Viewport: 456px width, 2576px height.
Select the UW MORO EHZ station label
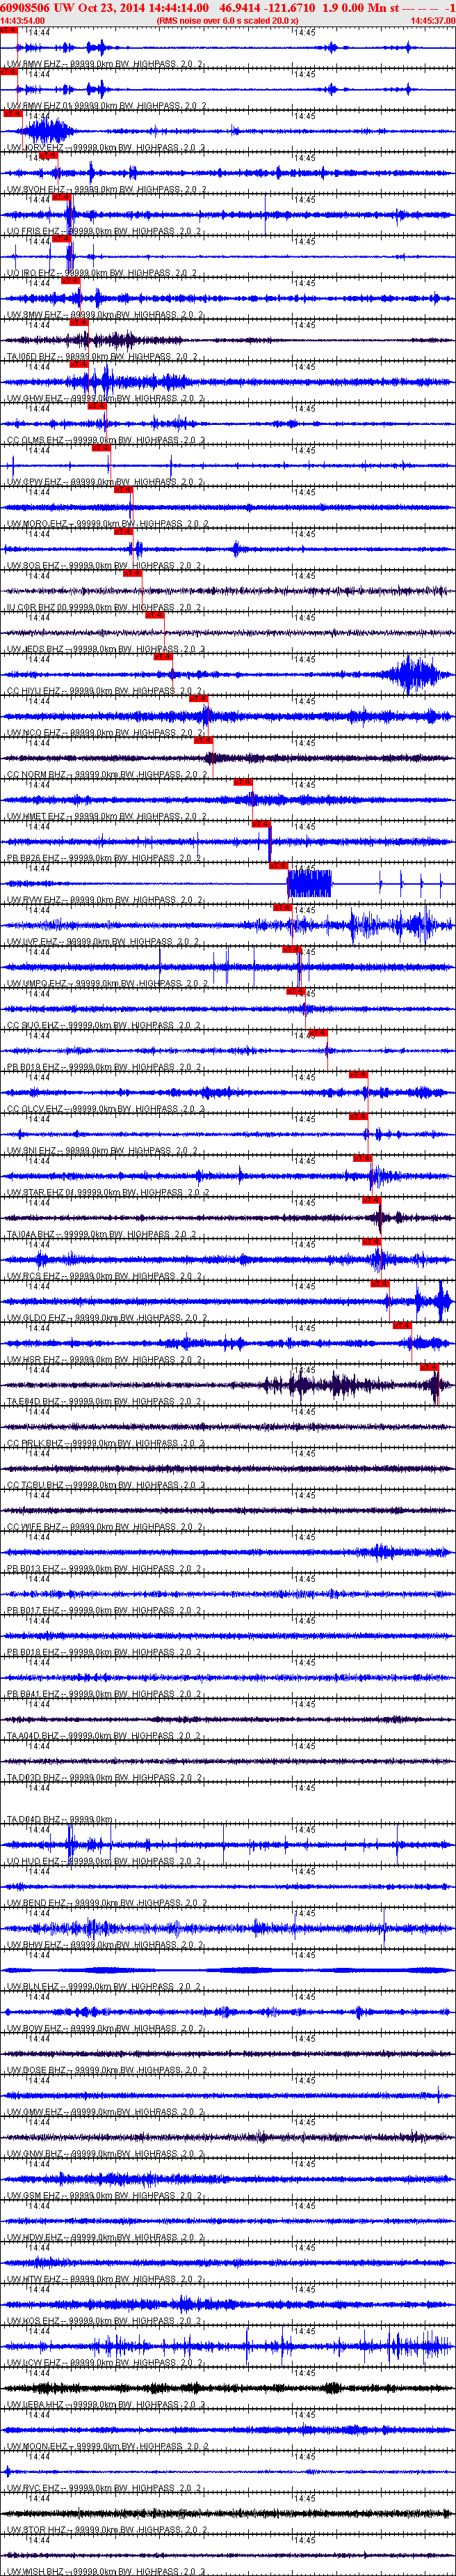coord(107,524)
